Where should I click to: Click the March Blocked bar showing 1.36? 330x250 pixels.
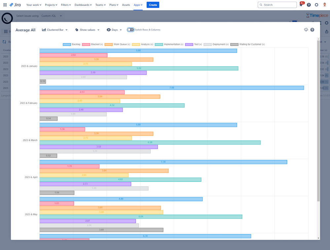click(62, 129)
